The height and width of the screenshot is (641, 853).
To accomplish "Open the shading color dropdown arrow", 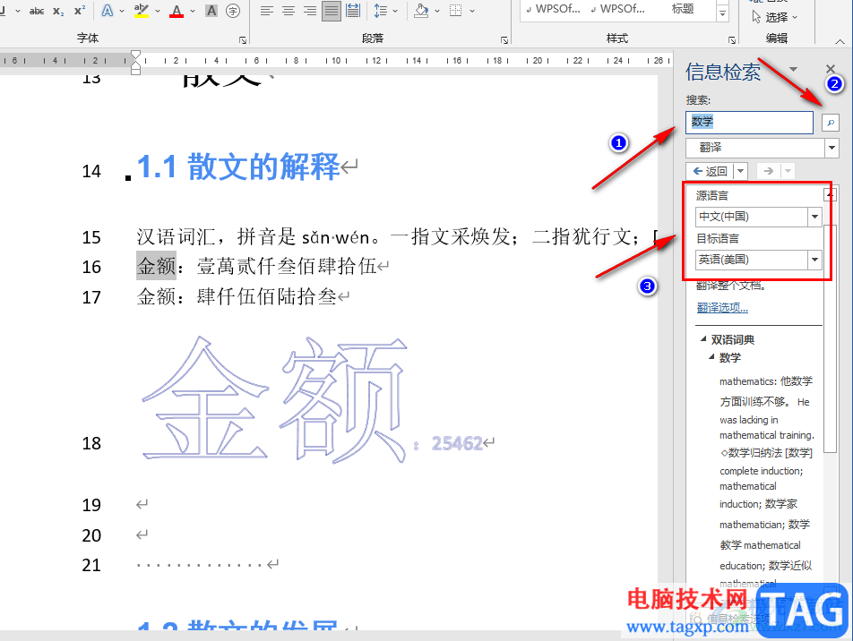I will 437,11.
